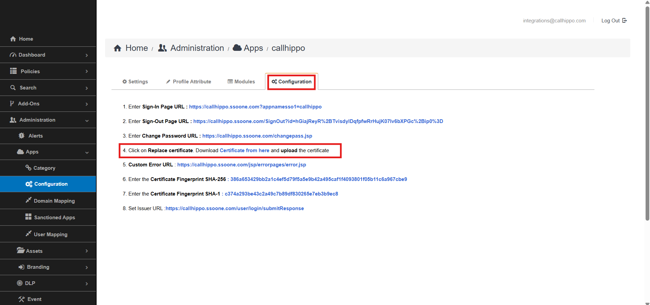Open the Issuer URL submitResponse link
This screenshot has height=305, width=650.
(235, 208)
